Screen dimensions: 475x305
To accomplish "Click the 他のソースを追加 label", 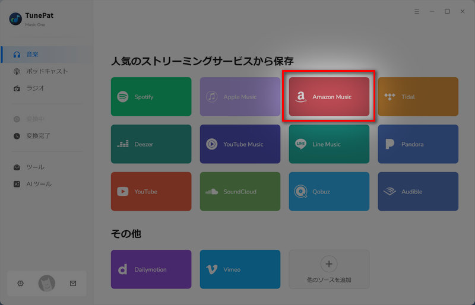I will click(x=329, y=280).
